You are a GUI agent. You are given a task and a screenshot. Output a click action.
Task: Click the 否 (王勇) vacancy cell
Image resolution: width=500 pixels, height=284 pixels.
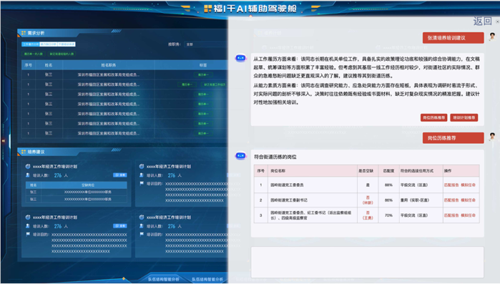368,215
